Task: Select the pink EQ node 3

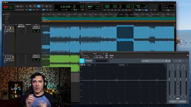Action: pos(116,80)
